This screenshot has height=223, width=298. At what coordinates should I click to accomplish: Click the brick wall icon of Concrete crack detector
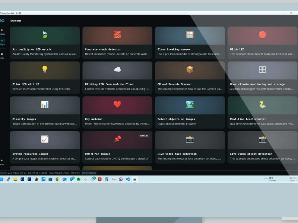pyautogui.click(x=117, y=35)
